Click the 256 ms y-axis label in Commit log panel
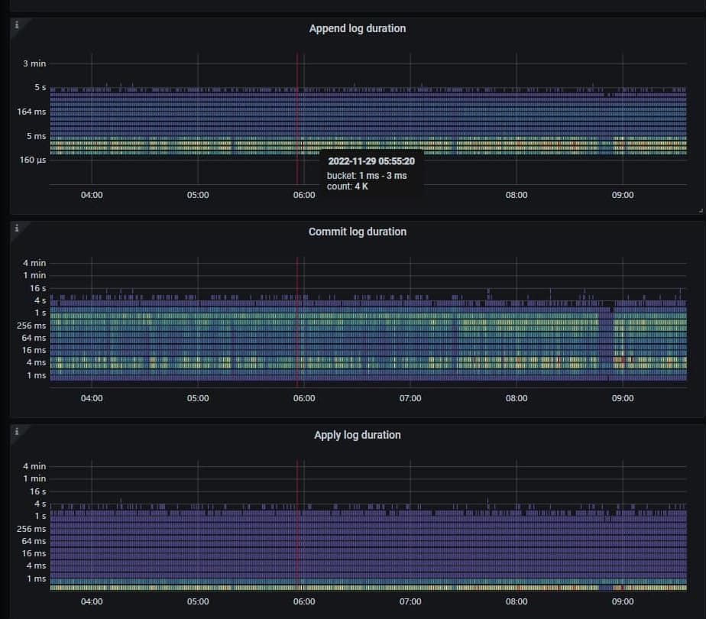The height and width of the screenshot is (619, 706). point(33,326)
